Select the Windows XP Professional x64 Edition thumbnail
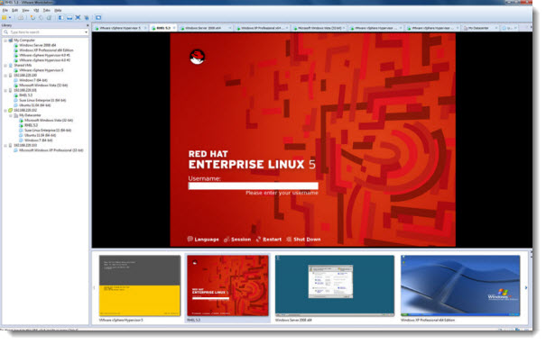The image size is (546, 344). 460,285
